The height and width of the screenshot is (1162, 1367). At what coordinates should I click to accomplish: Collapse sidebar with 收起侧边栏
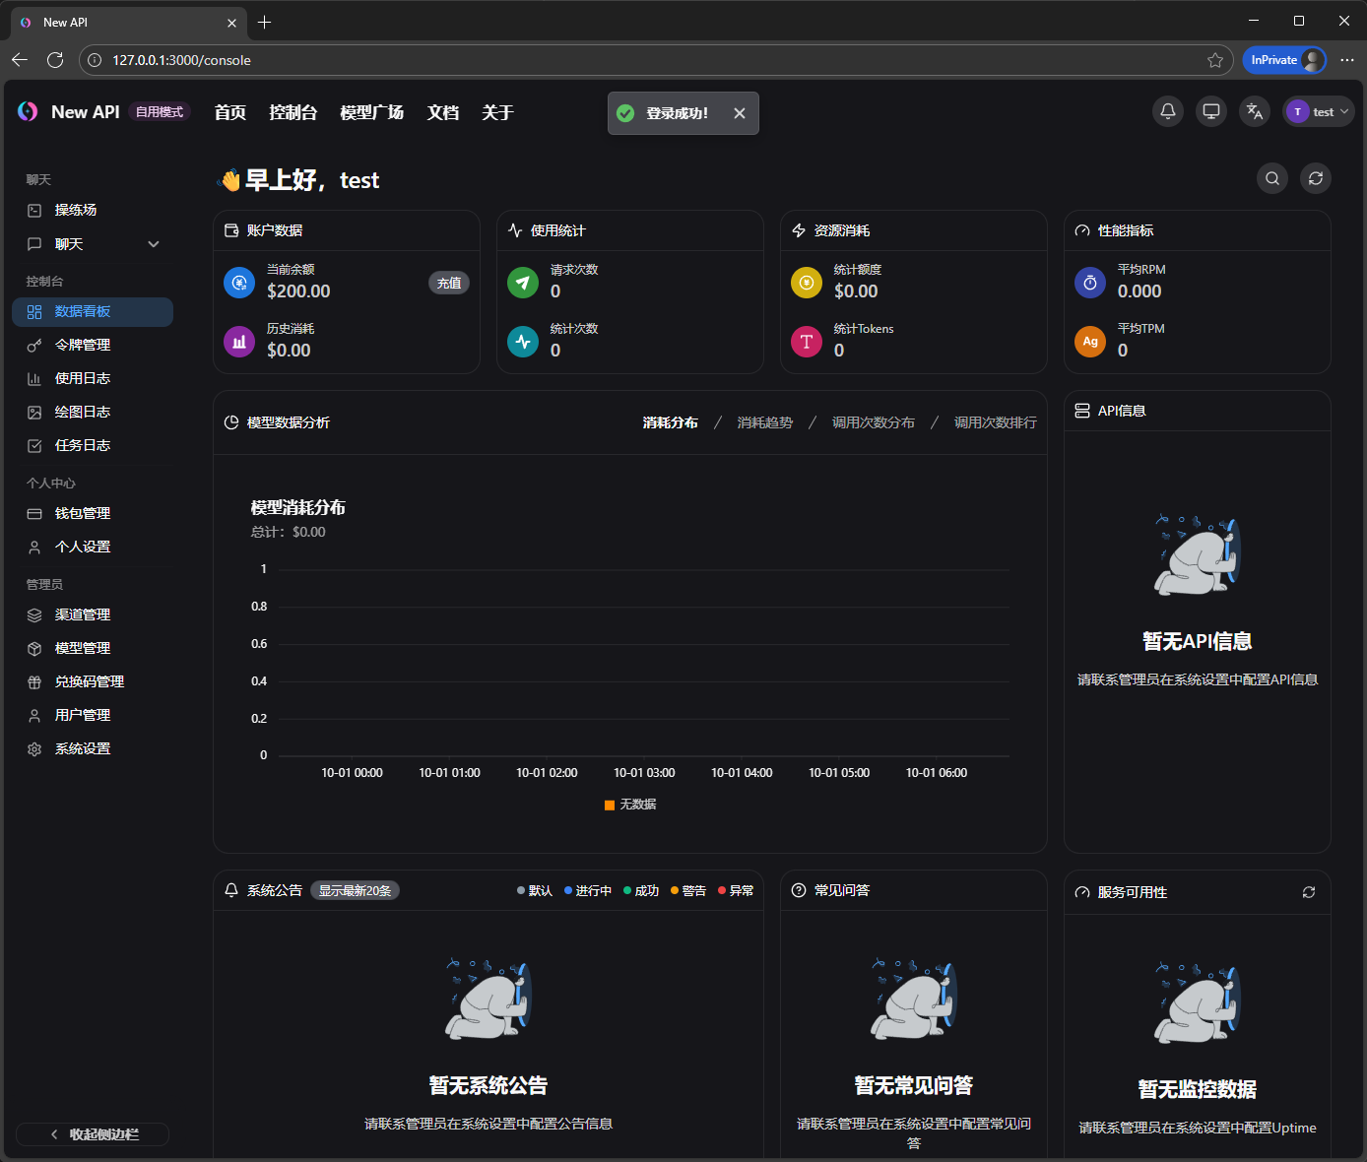[94, 1134]
